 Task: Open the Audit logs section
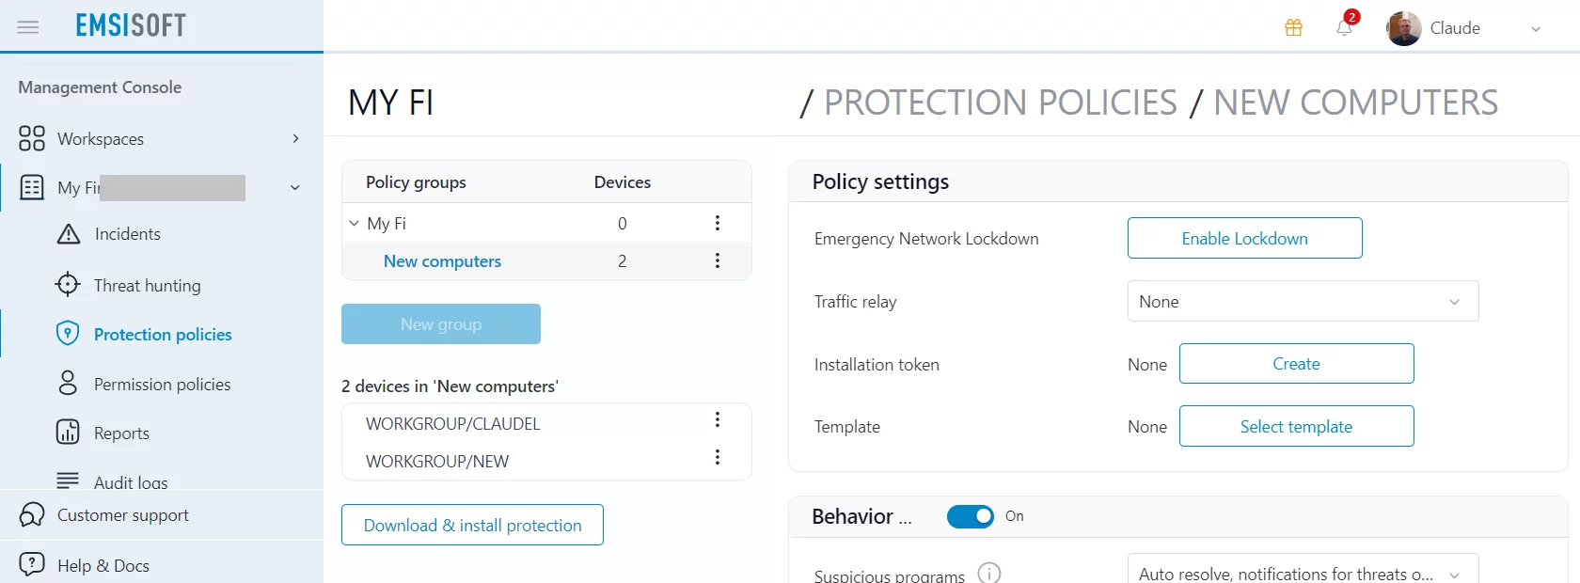(x=131, y=481)
